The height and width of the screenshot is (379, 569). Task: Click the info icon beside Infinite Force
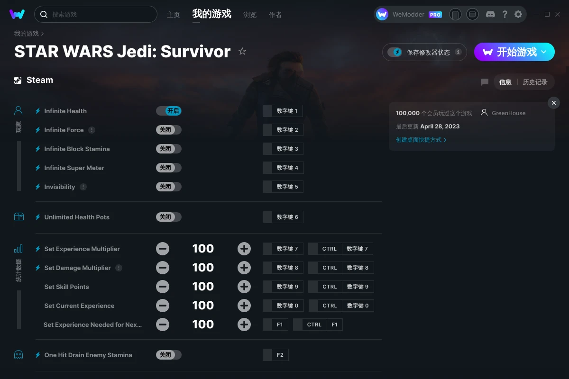point(92,130)
